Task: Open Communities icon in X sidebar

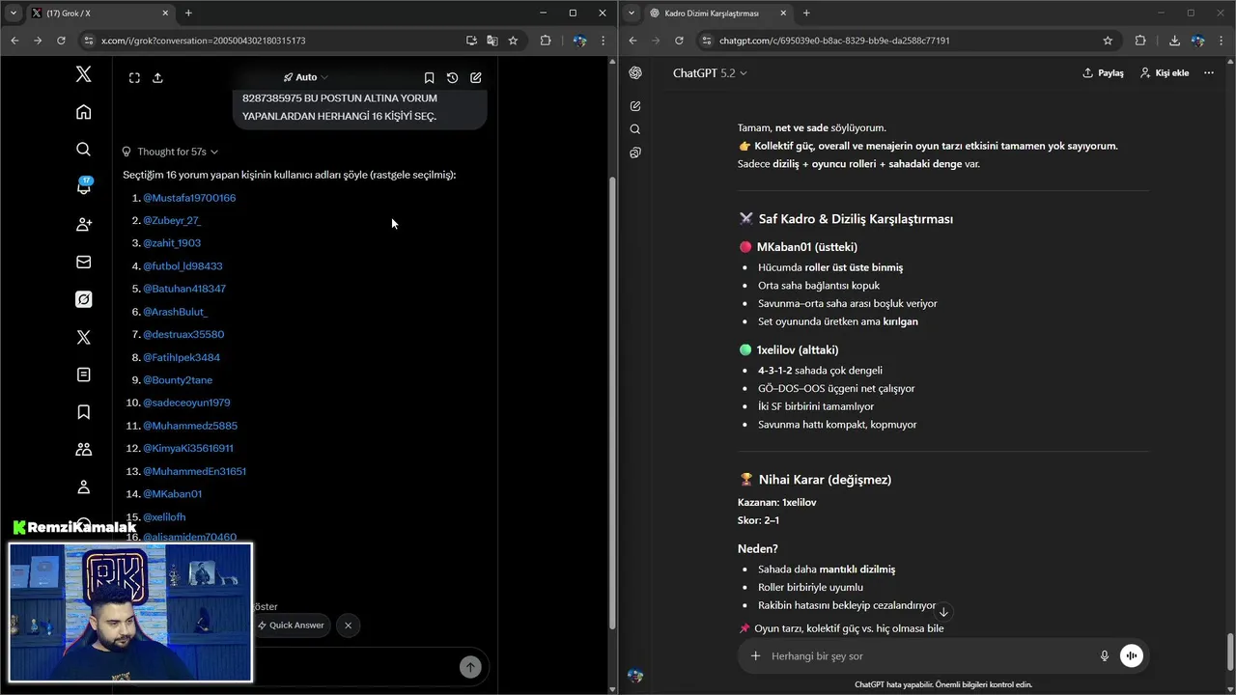Action: click(84, 450)
